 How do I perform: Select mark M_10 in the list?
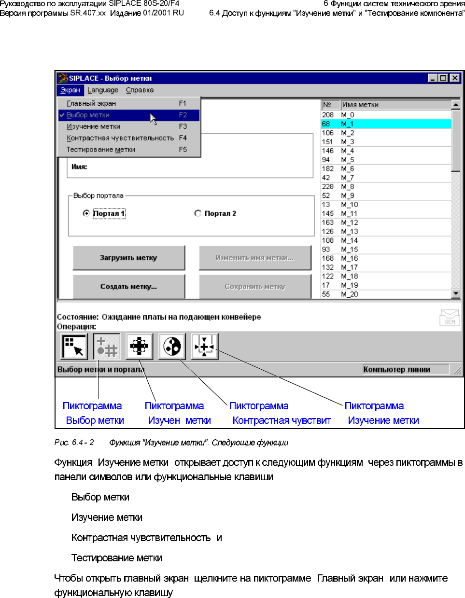pos(386,205)
